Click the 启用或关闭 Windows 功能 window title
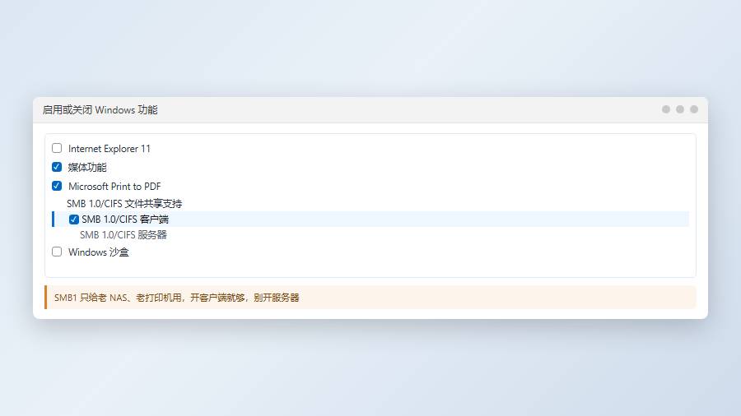Image resolution: width=741 pixels, height=416 pixels. (100, 110)
